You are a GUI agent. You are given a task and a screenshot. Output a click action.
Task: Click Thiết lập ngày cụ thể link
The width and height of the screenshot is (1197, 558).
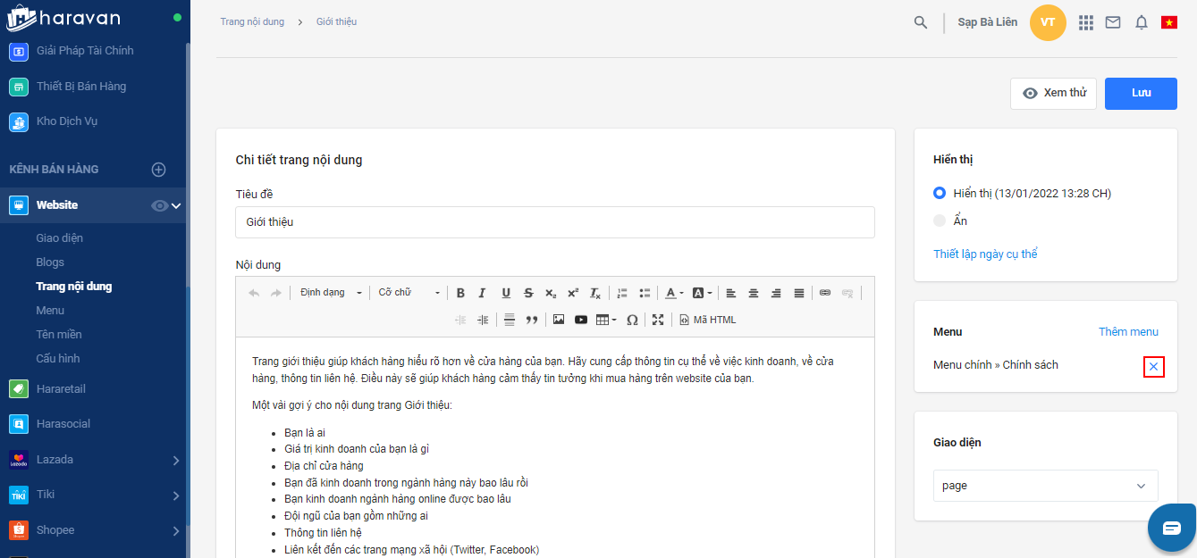985,254
